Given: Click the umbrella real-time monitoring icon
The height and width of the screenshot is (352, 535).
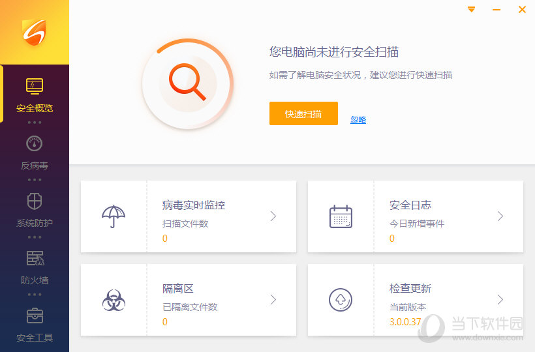Looking at the screenshot, I should click(x=114, y=216).
